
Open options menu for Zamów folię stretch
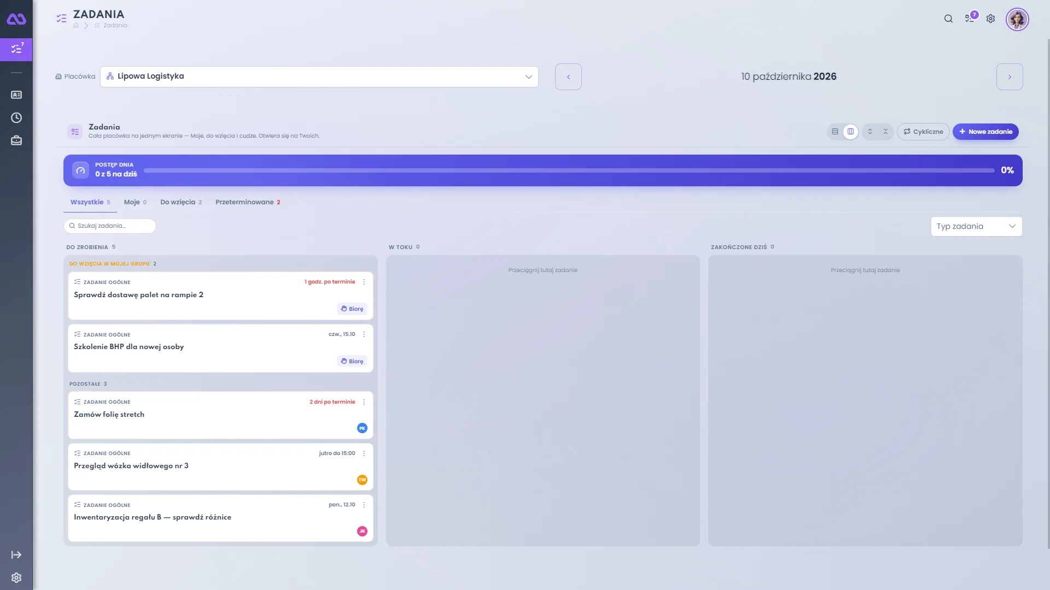click(x=364, y=402)
